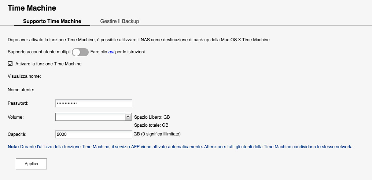Click the Time Machine page heading

[32, 8]
